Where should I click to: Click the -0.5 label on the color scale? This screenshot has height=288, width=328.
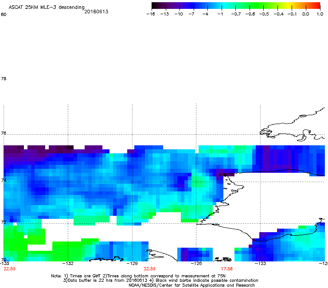pyautogui.click(x=264, y=14)
